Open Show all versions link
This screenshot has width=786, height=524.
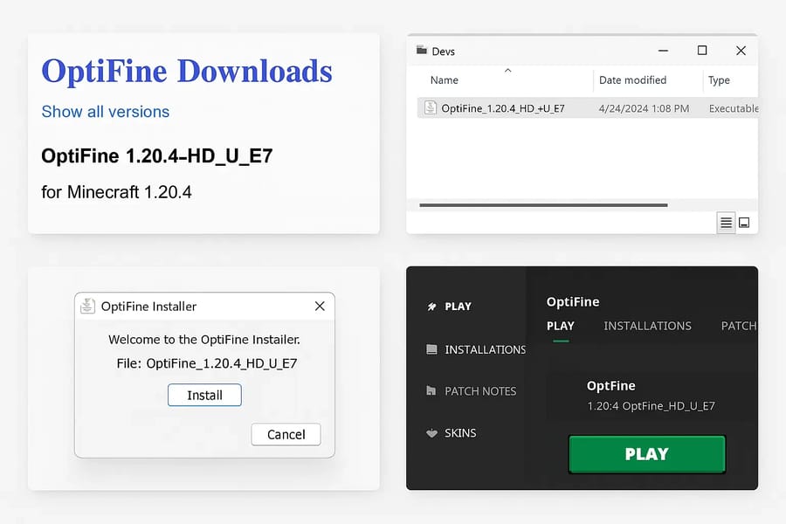pyautogui.click(x=106, y=112)
